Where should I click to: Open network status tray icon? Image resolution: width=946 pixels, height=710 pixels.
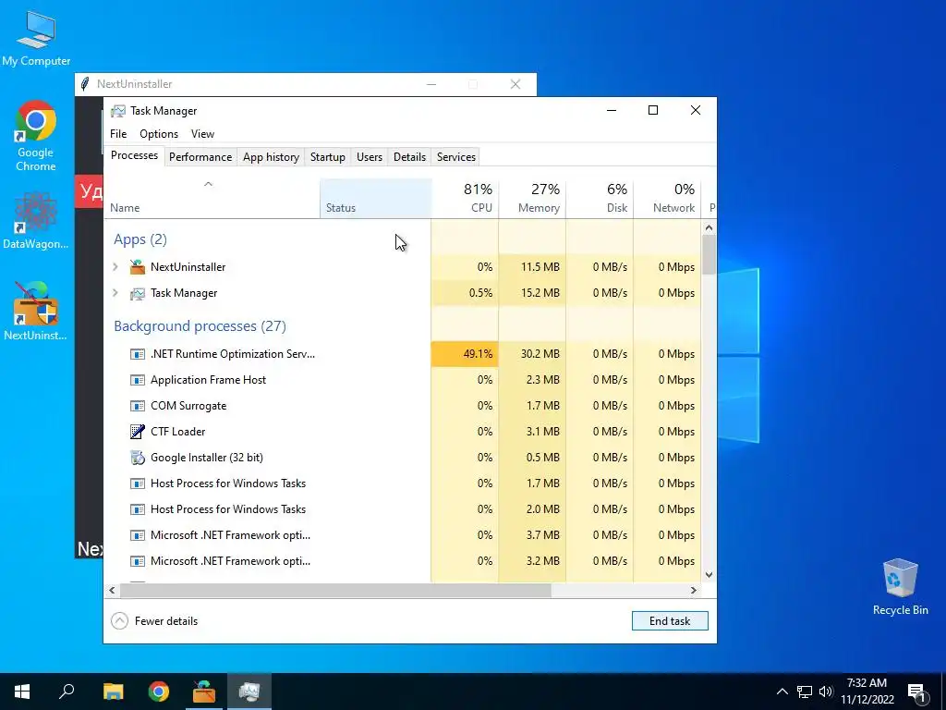[805, 692]
